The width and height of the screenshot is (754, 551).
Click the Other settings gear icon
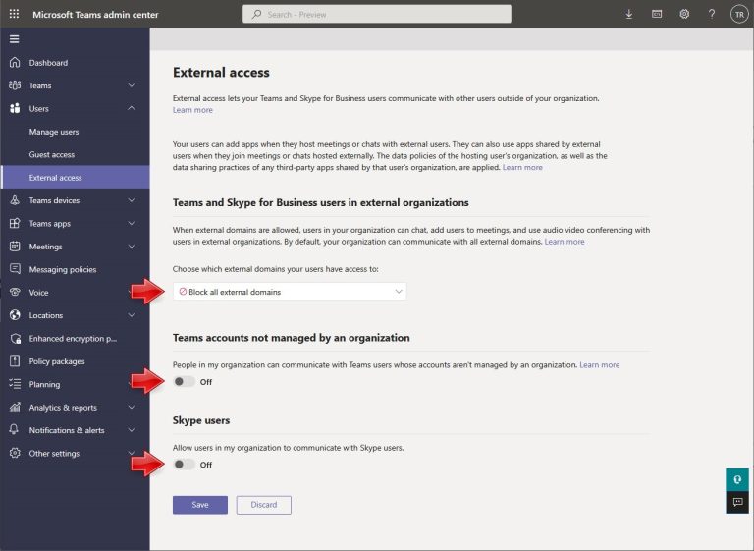point(15,453)
